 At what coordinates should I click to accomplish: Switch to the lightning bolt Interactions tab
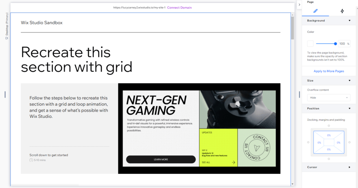click(342, 11)
